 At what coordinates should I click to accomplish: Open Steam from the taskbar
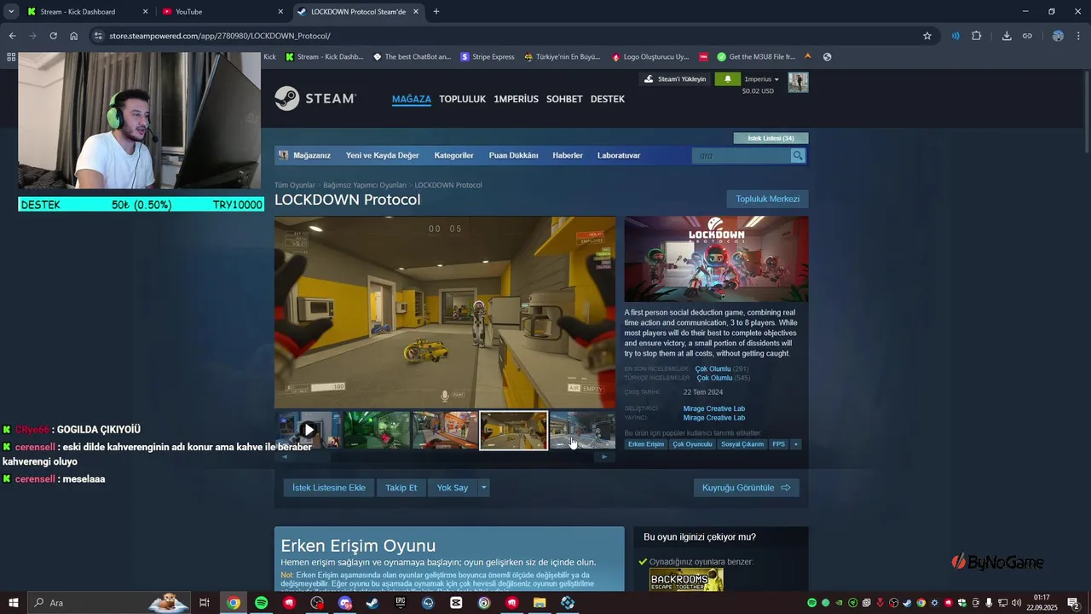coord(372,603)
